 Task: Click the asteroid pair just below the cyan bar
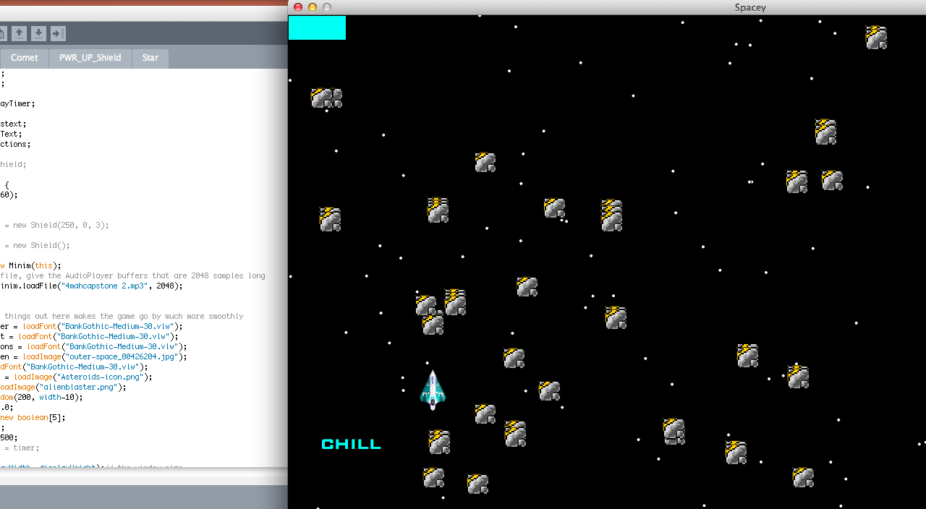[x=326, y=98]
